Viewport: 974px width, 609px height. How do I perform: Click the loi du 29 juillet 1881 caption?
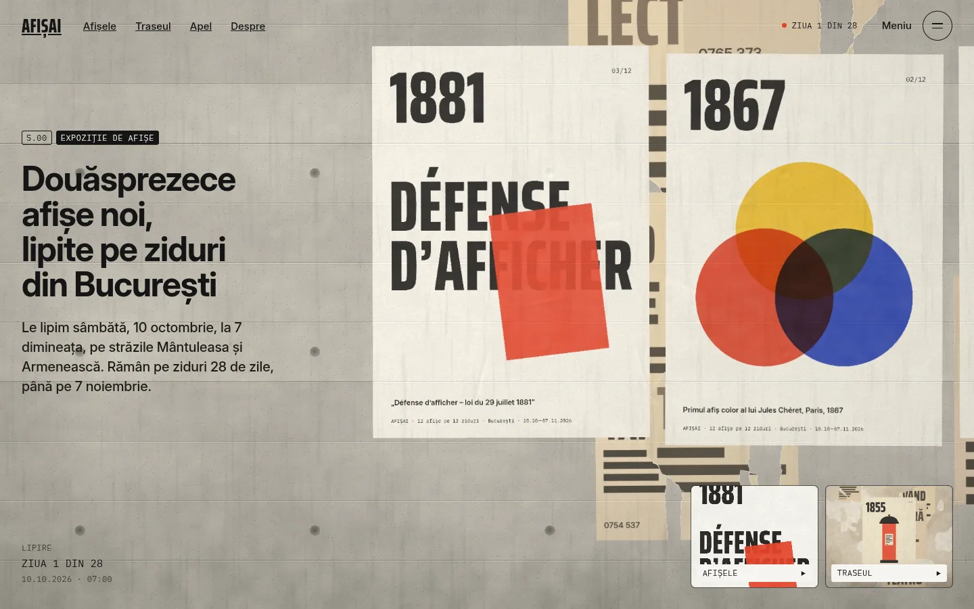[x=463, y=403]
